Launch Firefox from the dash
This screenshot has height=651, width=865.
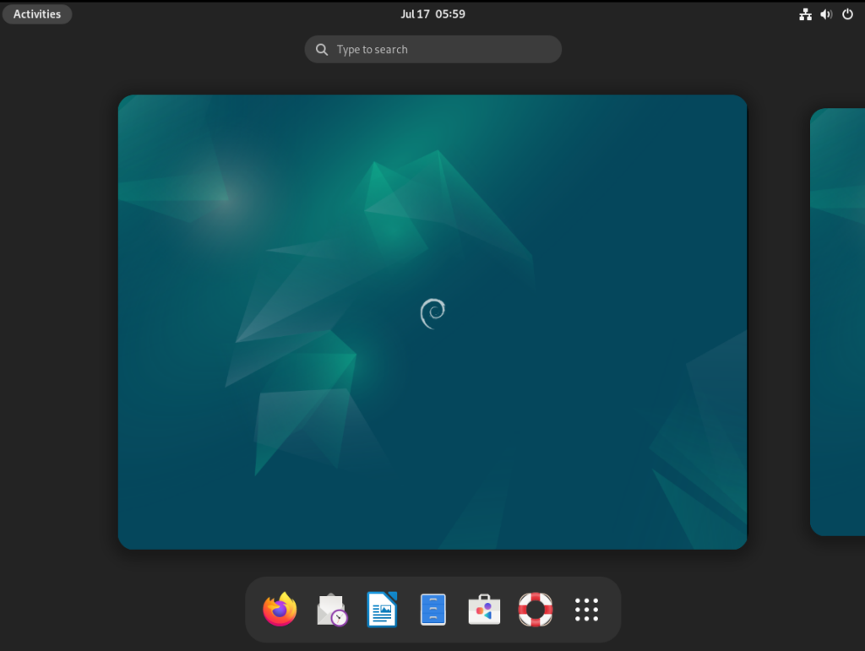[x=280, y=610]
